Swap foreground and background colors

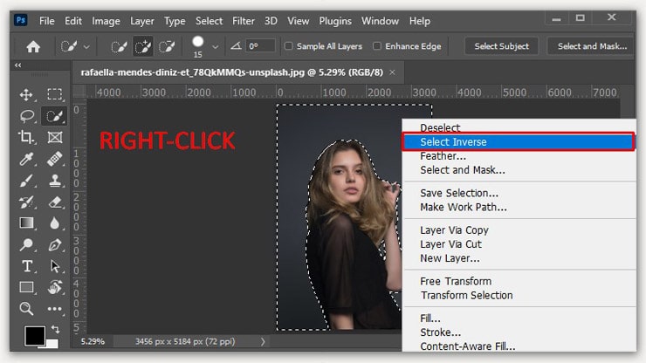(57, 329)
